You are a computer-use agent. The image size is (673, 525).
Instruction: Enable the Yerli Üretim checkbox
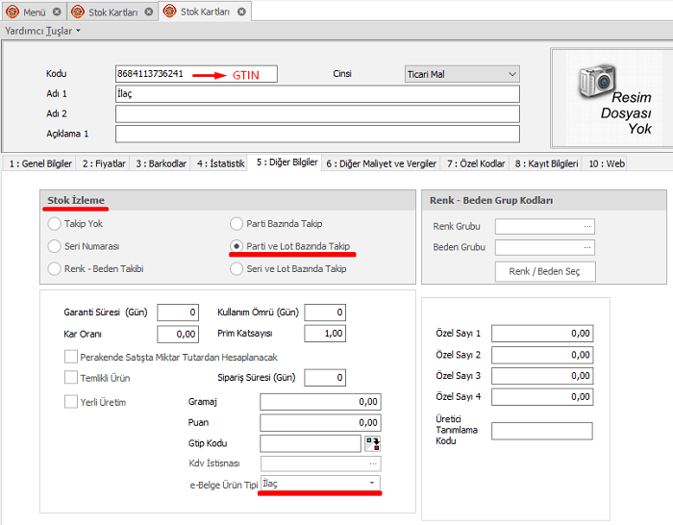71,402
